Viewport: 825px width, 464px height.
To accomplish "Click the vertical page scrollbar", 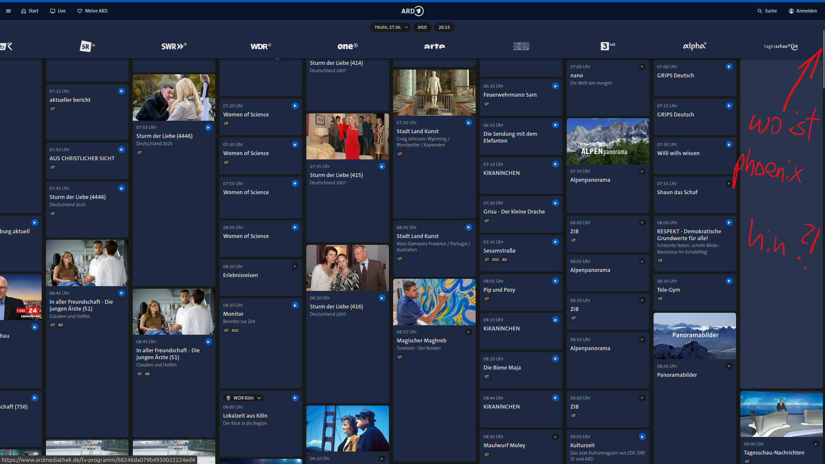I will (x=823, y=60).
